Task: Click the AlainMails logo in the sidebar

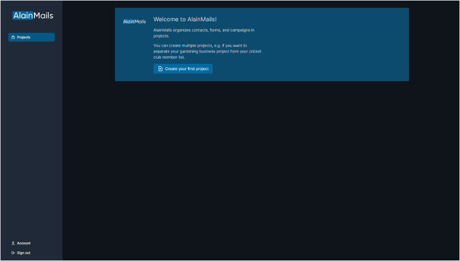Action: click(x=33, y=16)
